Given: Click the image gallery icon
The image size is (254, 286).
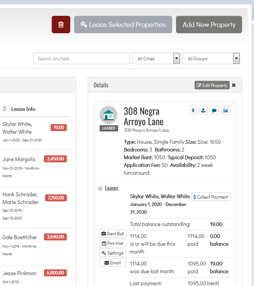Looking at the screenshot, I should click(x=225, y=111).
